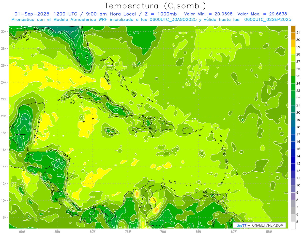Click the 28N latitude axis label
The width and height of the screenshot is (305, 235).
click(4, 48)
